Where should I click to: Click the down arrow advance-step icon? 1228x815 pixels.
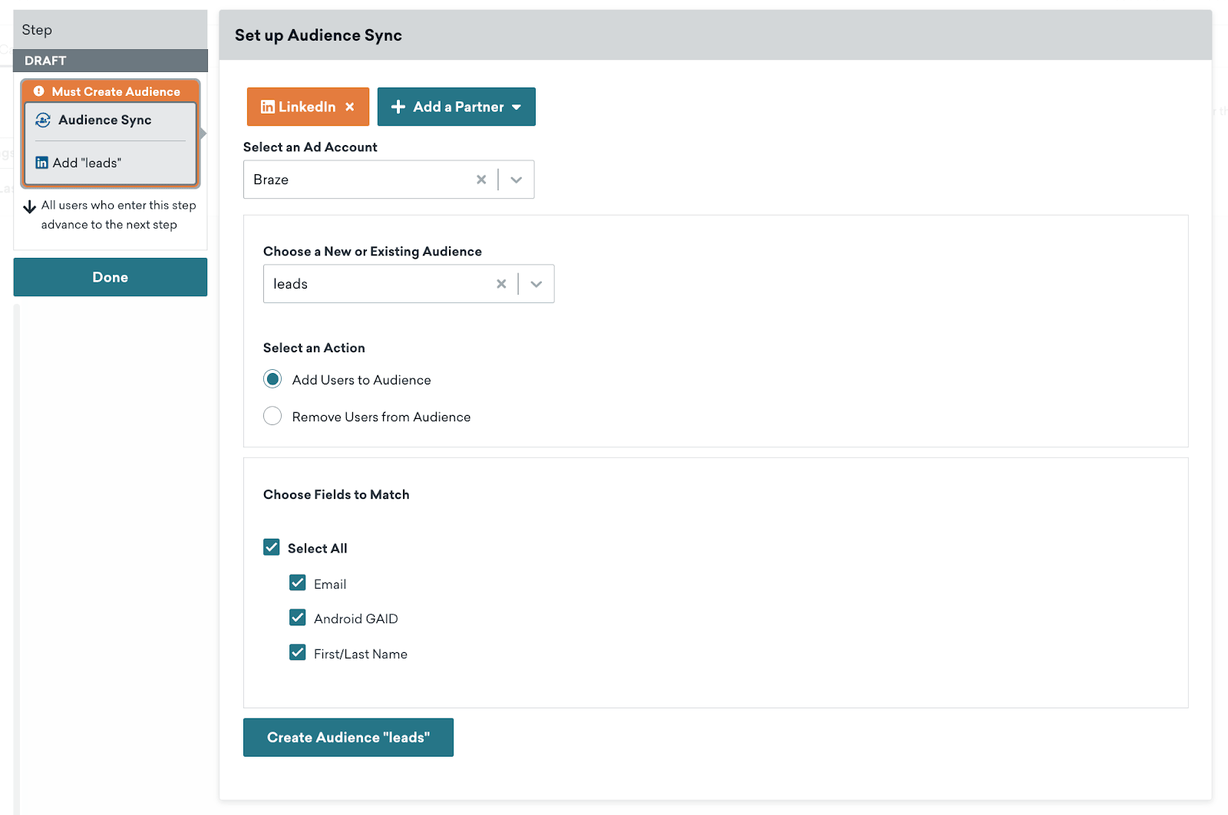tap(30, 206)
